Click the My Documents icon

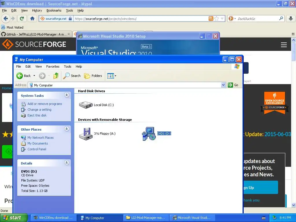tap(23, 143)
